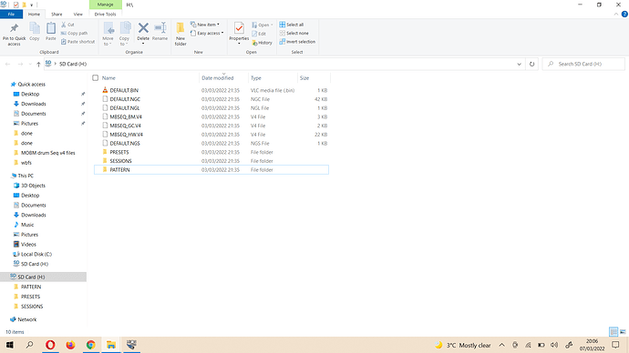Open the notification centre icon

(x=615, y=345)
